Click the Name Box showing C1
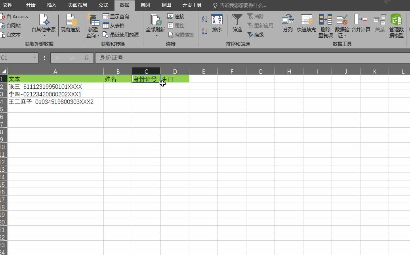Image resolution: width=410 pixels, height=255 pixels. tap(16, 58)
